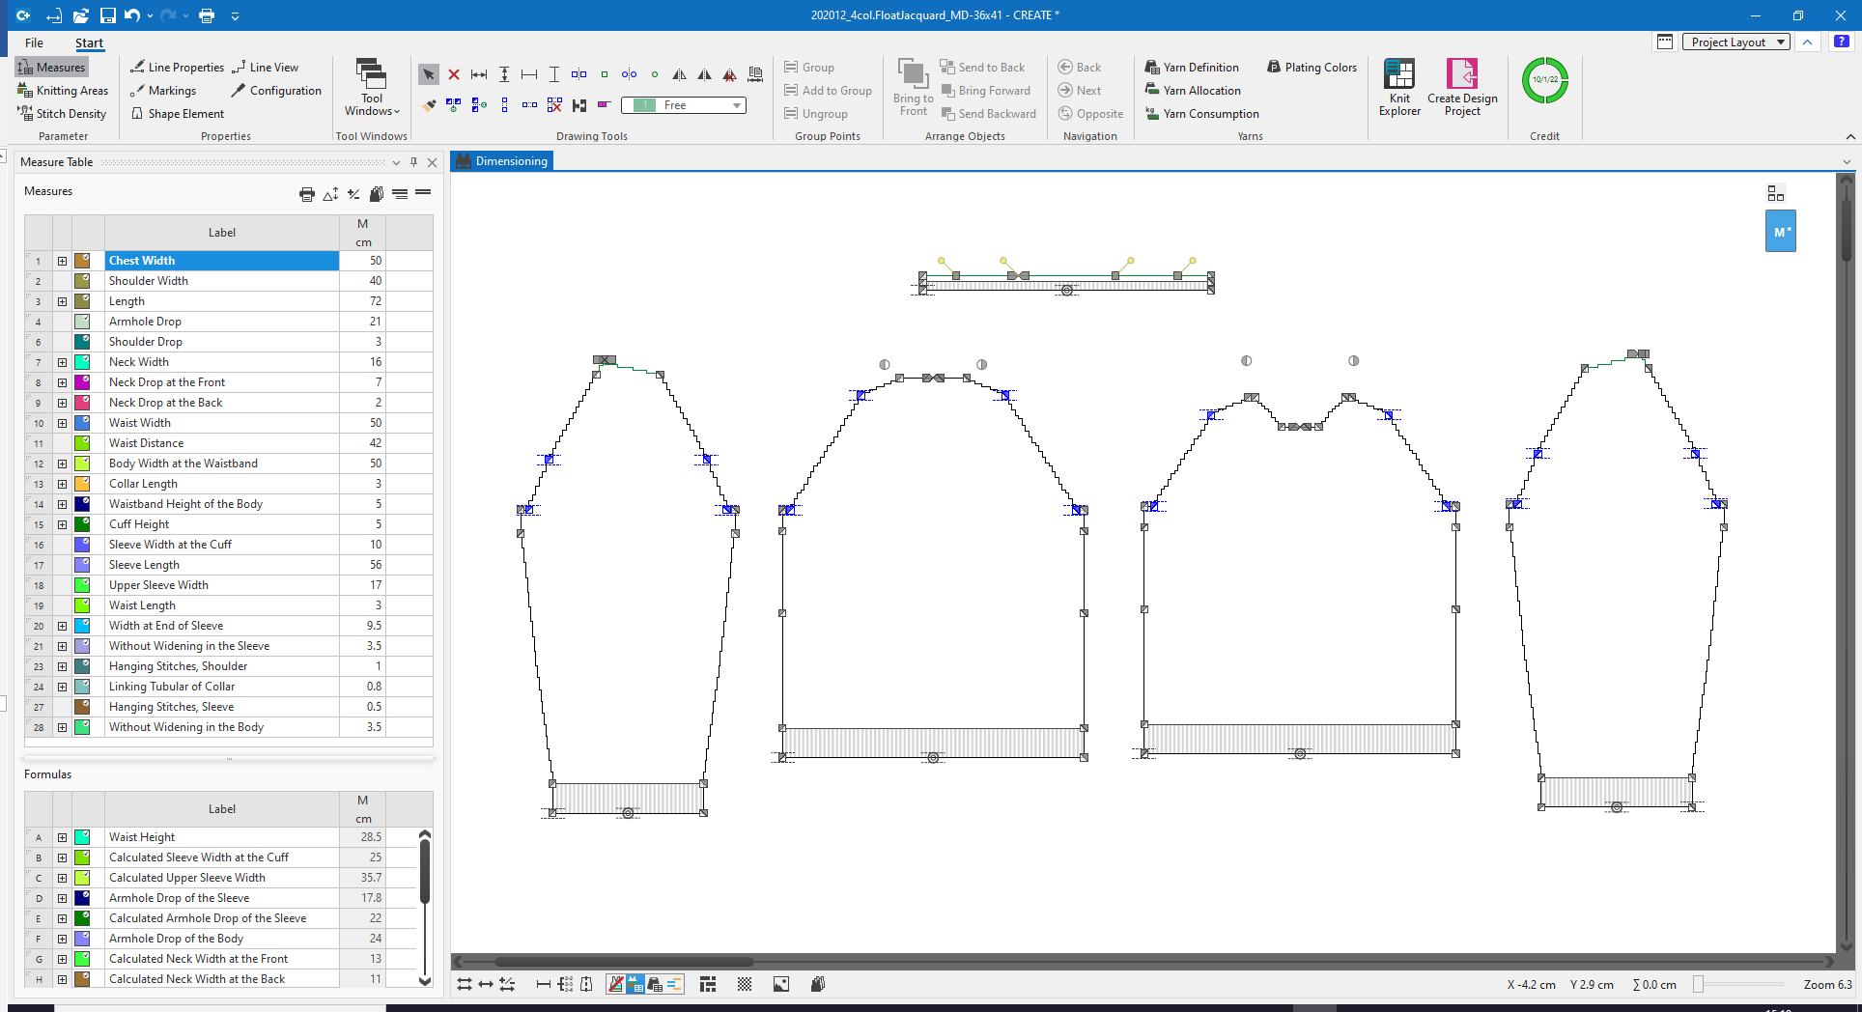Expand the Chest Width measure row

click(x=62, y=261)
